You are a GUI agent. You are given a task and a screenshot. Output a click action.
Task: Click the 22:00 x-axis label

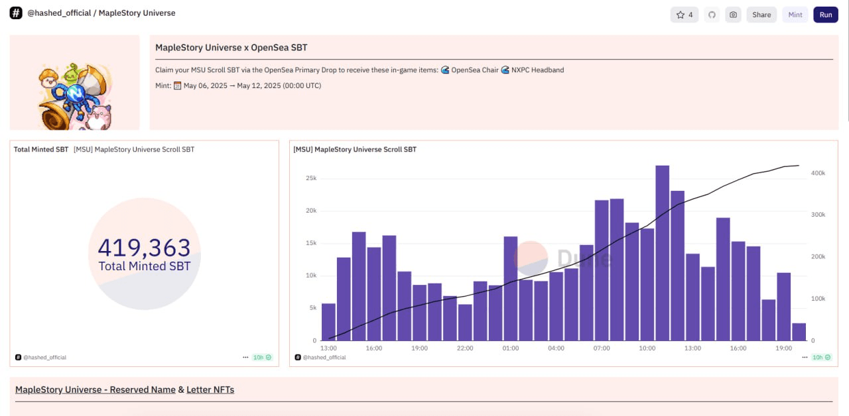tap(465, 348)
